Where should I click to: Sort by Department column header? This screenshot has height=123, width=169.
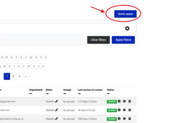36,90
